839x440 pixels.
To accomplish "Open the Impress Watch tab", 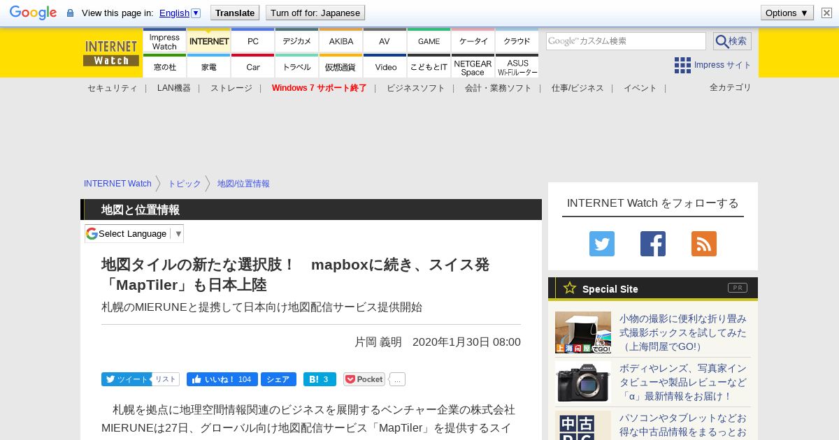I will point(164,41).
